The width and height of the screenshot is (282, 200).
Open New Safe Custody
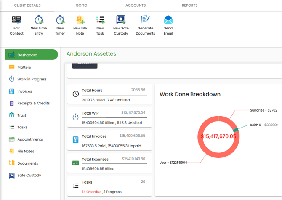[121, 20]
